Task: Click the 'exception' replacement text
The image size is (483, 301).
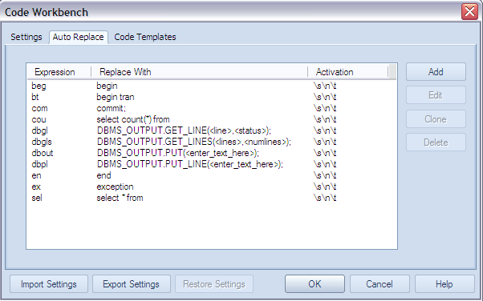Action: (115, 187)
